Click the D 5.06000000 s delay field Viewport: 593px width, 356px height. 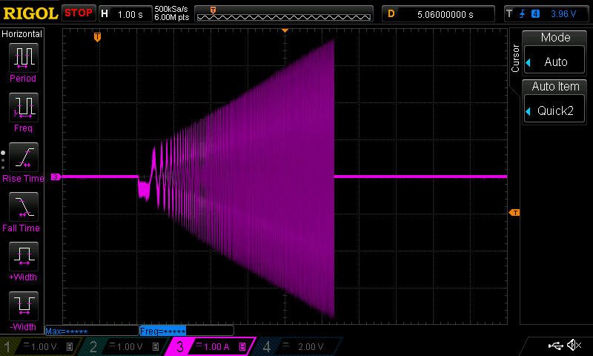pyautogui.click(x=438, y=14)
